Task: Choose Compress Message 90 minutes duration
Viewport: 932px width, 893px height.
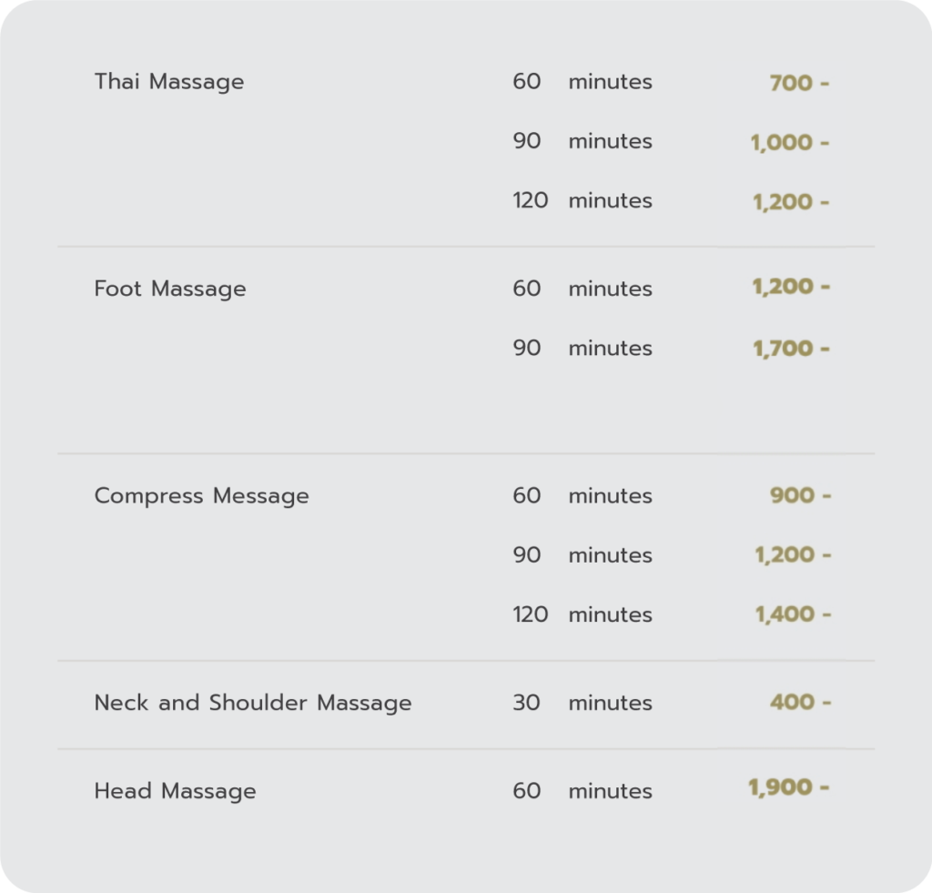Action: pyautogui.click(x=582, y=554)
